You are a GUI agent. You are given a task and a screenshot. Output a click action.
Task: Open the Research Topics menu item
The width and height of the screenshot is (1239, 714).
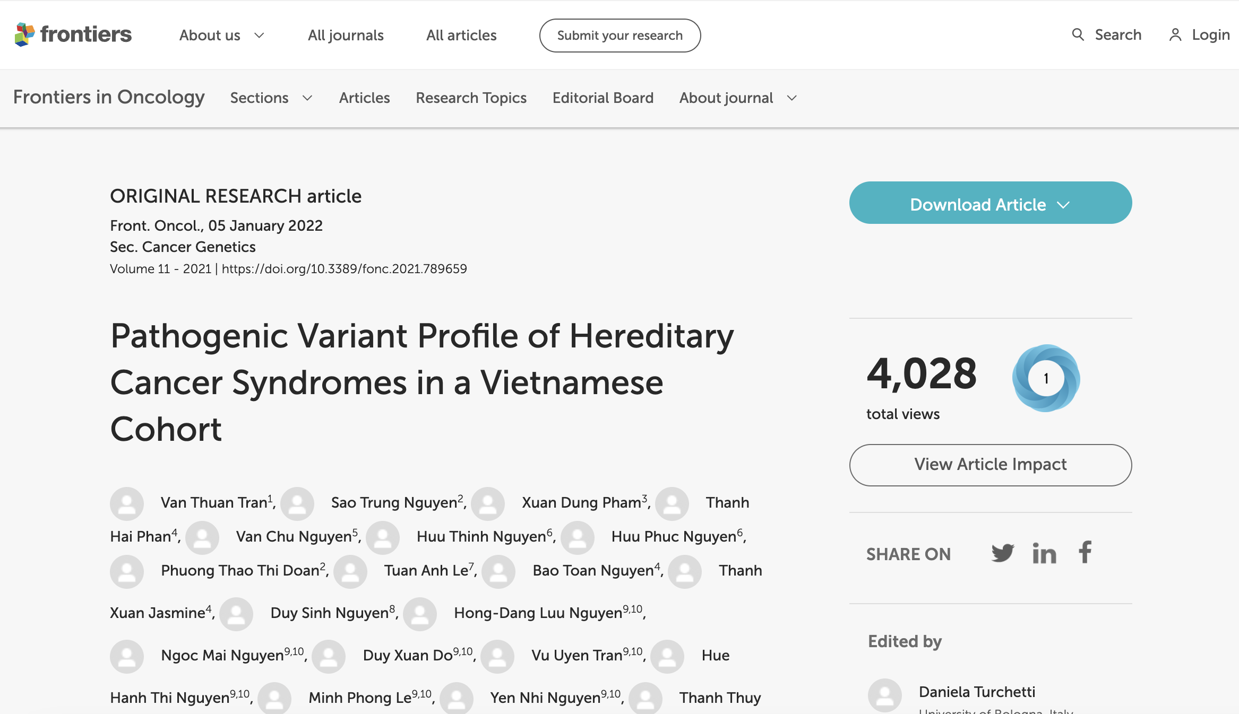point(471,98)
